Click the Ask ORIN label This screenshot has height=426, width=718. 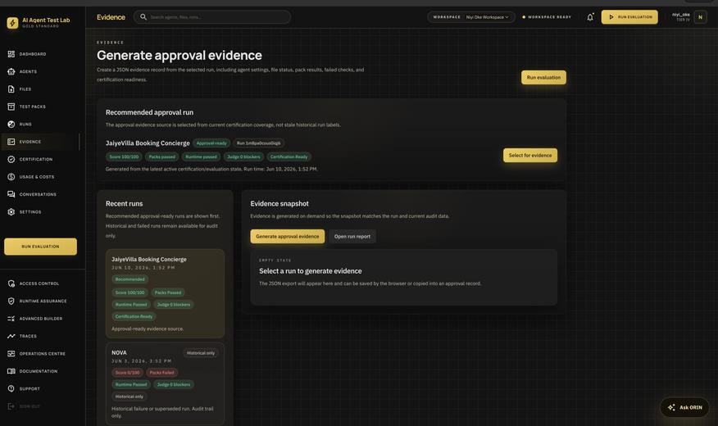[x=690, y=407]
